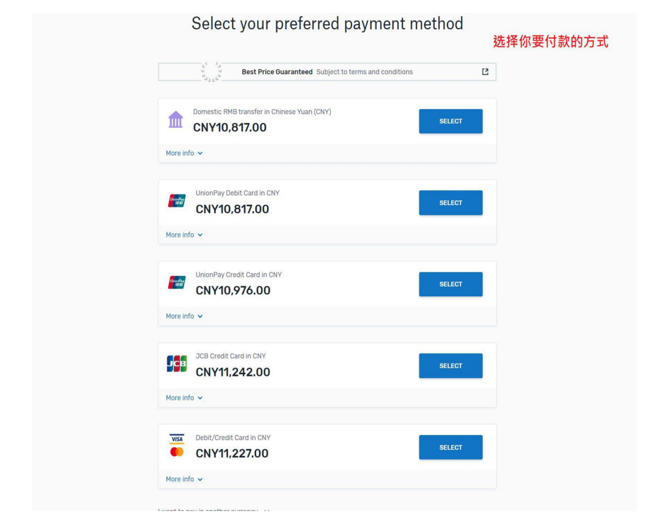Image resolution: width=669 pixels, height=524 pixels.
Task: Expand pay in another currency option
Action: [x=213, y=509]
